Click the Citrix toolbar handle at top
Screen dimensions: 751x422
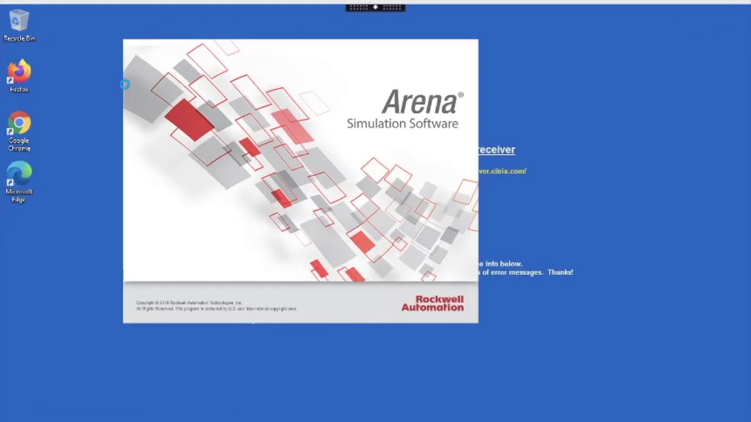(x=375, y=8)
